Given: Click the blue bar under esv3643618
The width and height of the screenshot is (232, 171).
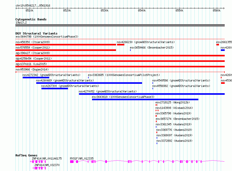Looking at the screenshot, I should (145, 99).
